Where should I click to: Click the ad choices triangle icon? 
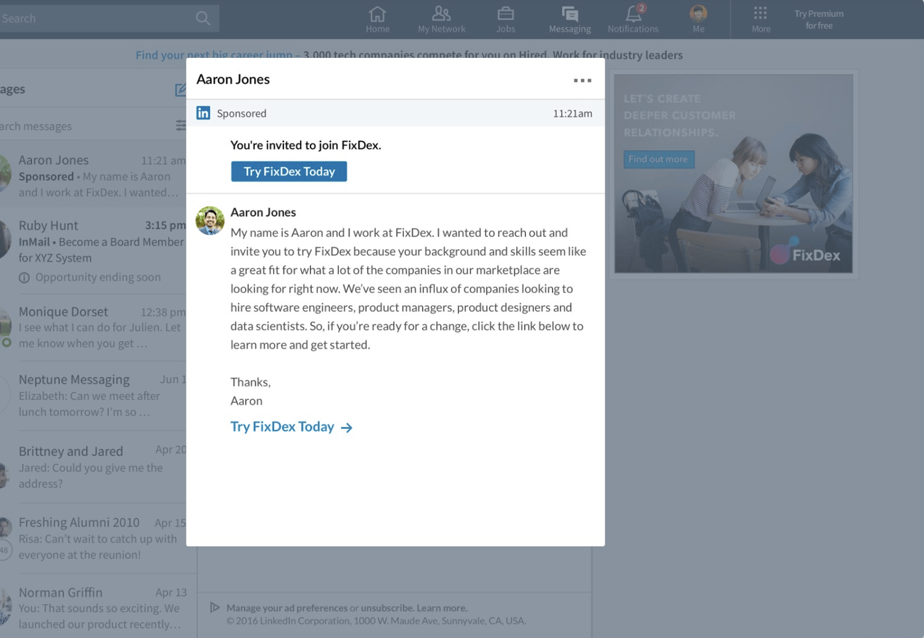click(214, 608)
